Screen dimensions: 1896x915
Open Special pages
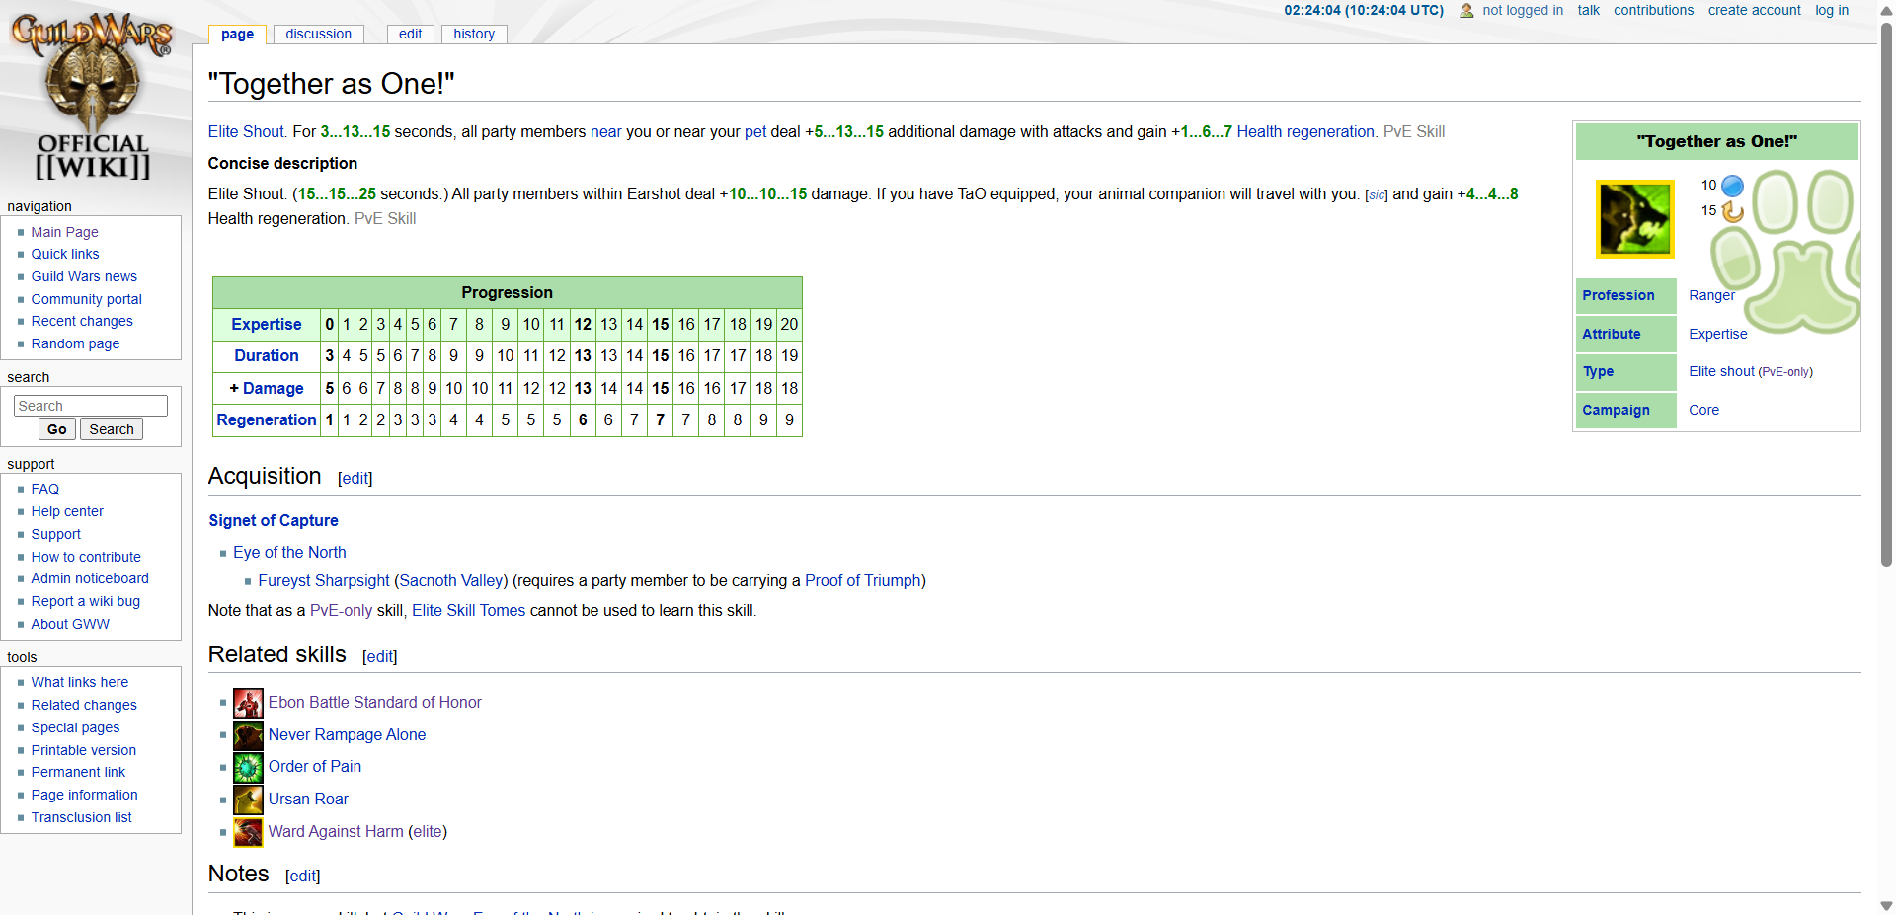click(x=75, y=727)
